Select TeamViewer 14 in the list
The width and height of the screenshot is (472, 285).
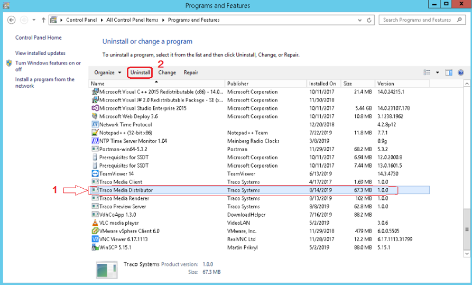[116, 173]
